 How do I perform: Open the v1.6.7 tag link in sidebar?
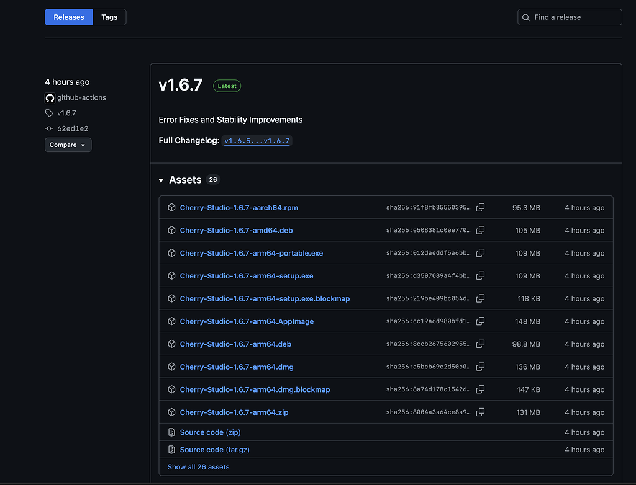66,113
